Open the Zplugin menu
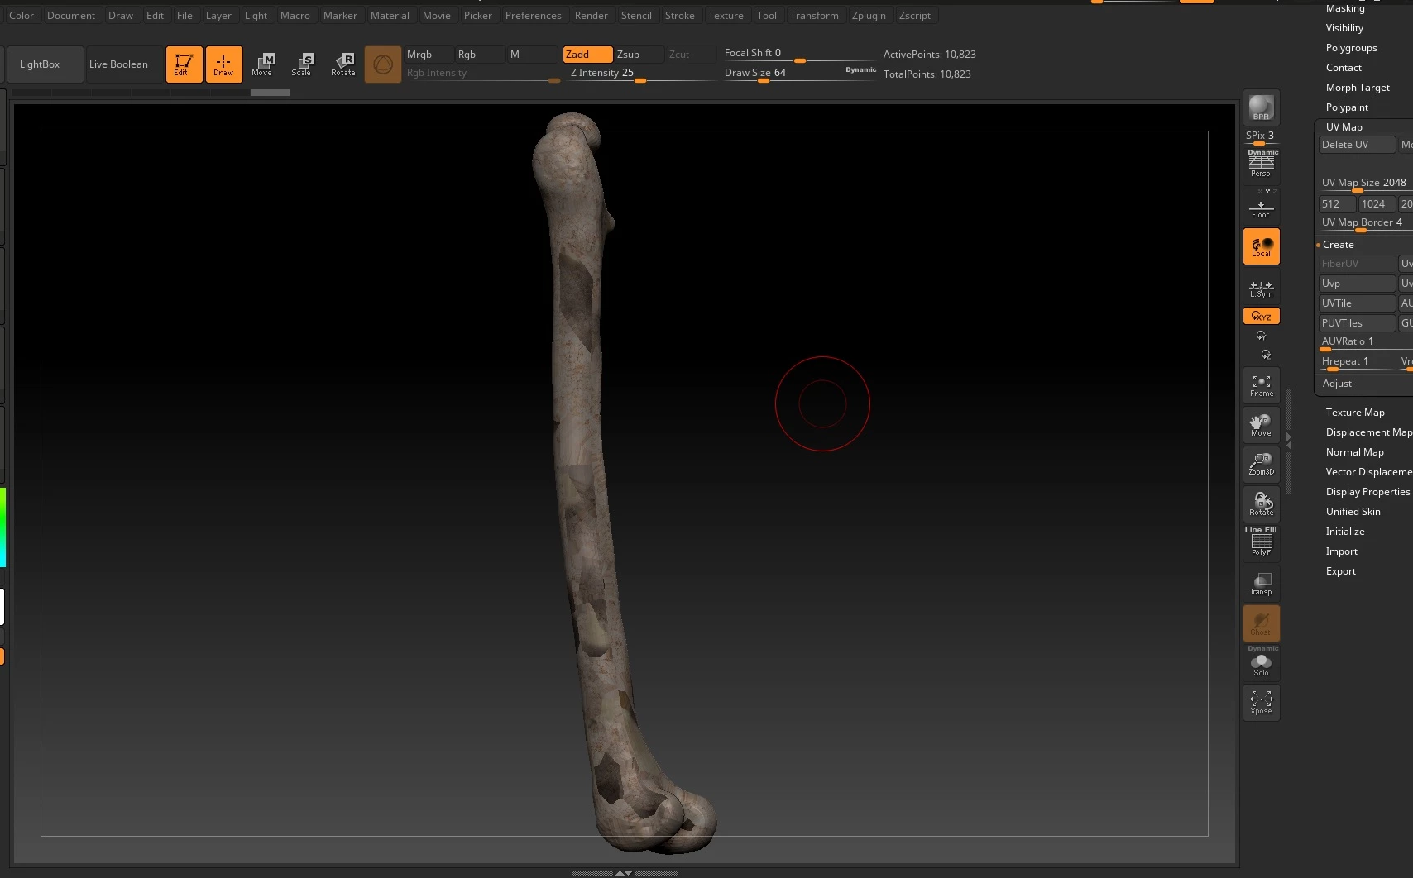The image size is (1413, 878). [x=869, y=16]
